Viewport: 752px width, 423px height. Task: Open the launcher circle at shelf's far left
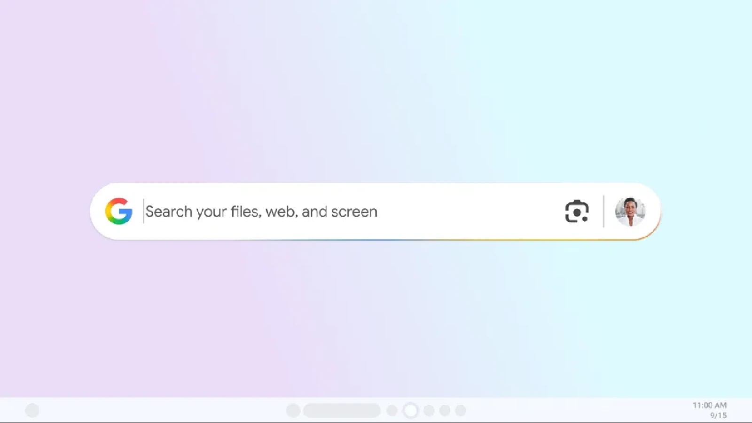[x=32, y=410]
